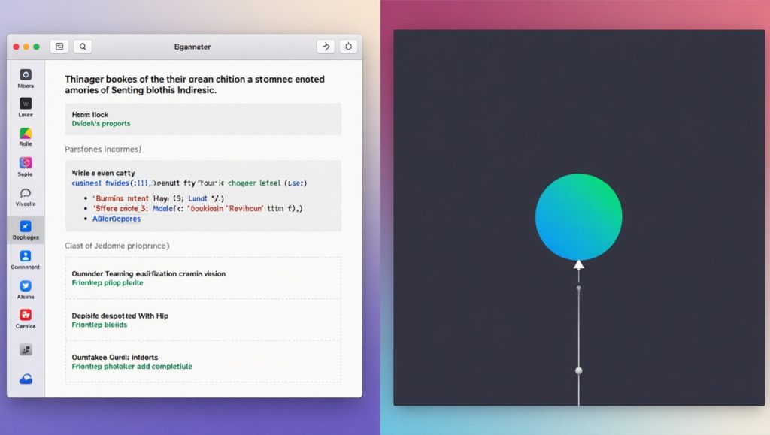Open the blue 'AblorOcpores' link
The image size is (770, 435).
coord(117,219)
